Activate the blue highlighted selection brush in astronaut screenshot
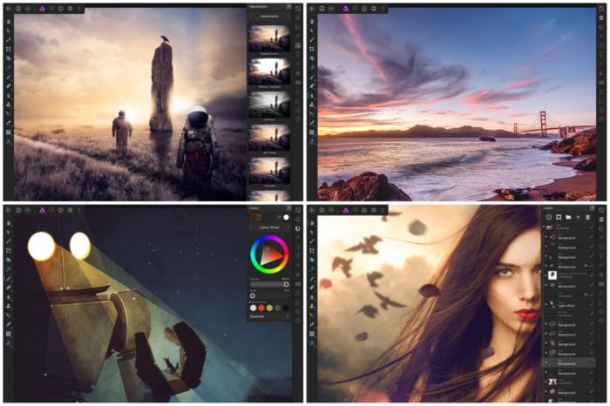Screen dimensions: 610x406 coord(9,68)
